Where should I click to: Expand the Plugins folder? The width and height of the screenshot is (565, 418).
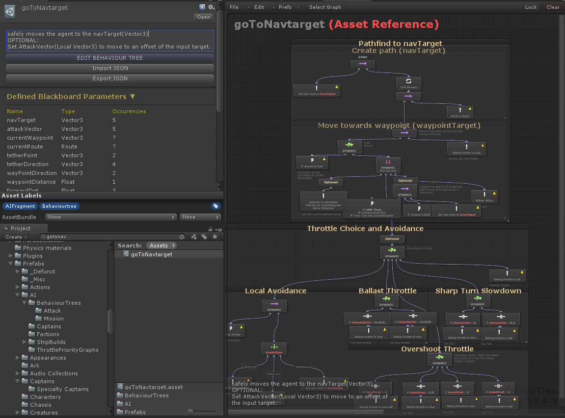point(10,256)
